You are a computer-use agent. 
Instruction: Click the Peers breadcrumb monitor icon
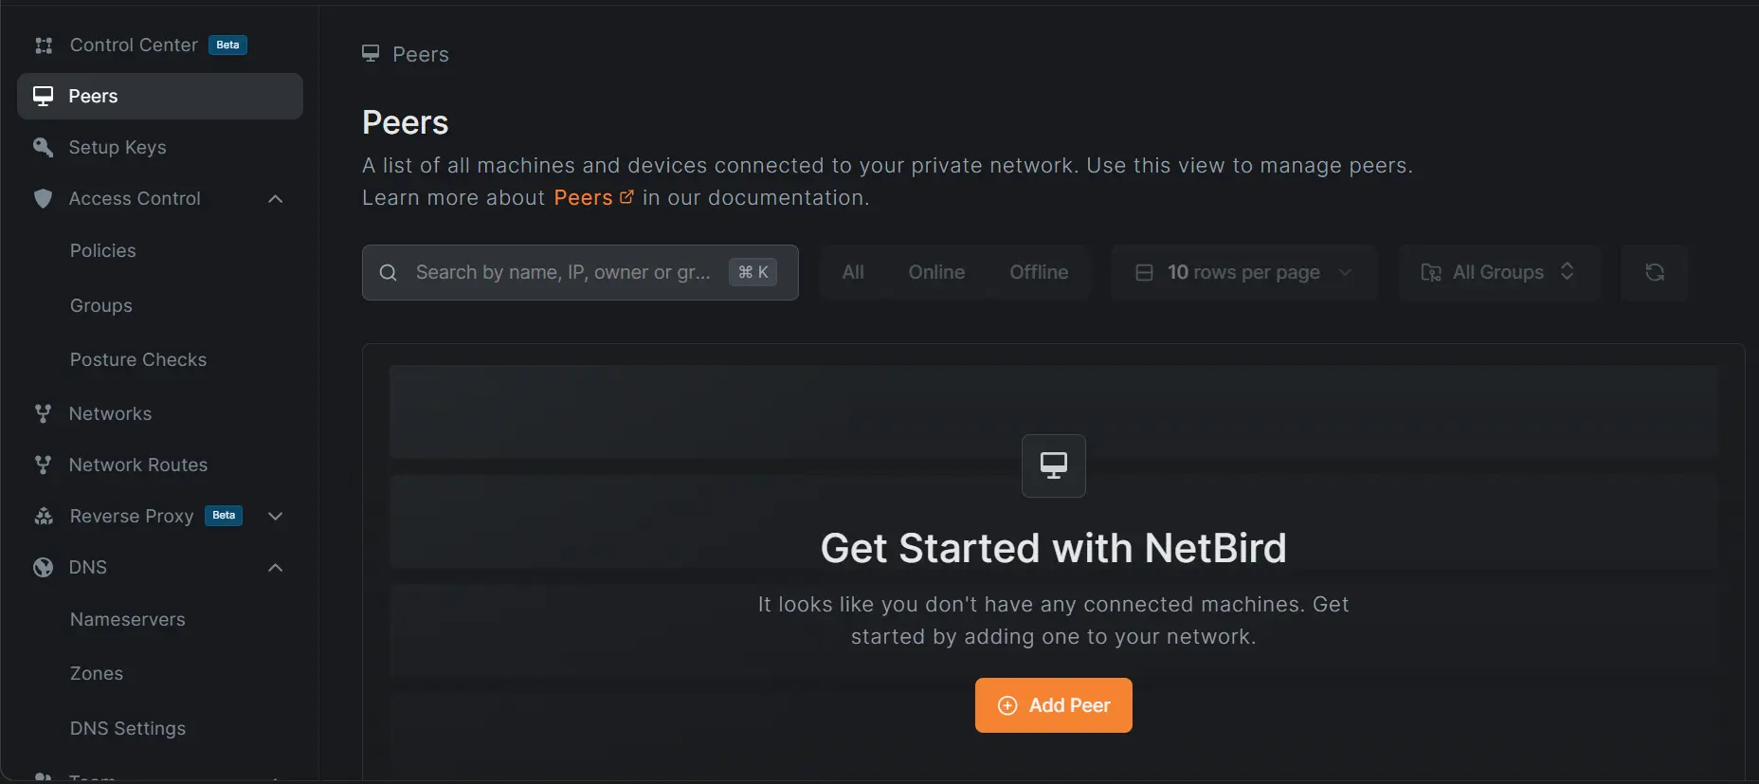pyautogui.click(x=371, y=54)
